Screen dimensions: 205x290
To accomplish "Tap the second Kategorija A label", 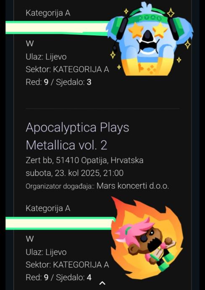I will tap(48, 208).
